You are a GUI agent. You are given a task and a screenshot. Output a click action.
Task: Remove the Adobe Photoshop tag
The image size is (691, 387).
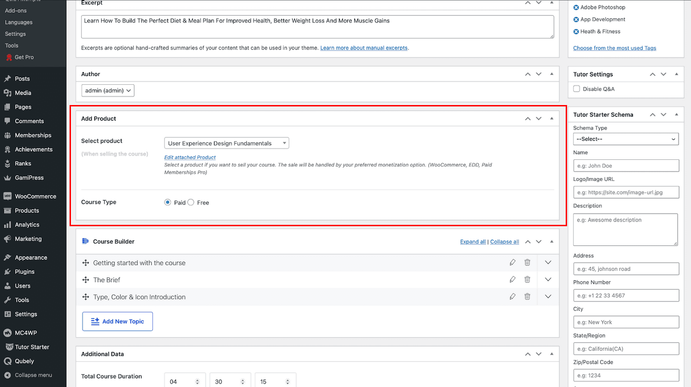click(576, 7)
